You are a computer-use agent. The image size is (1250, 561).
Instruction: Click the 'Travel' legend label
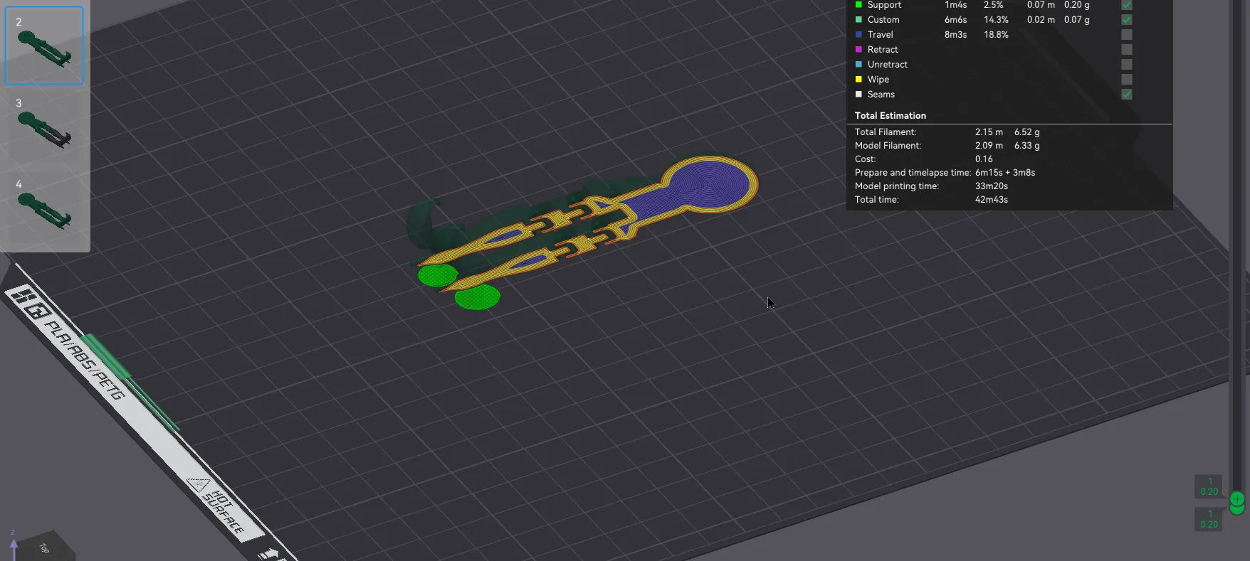[880, 35]
